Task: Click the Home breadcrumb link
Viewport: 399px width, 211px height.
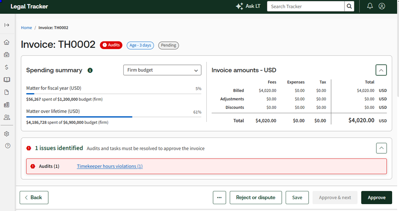Action: [x=26, y=27]
